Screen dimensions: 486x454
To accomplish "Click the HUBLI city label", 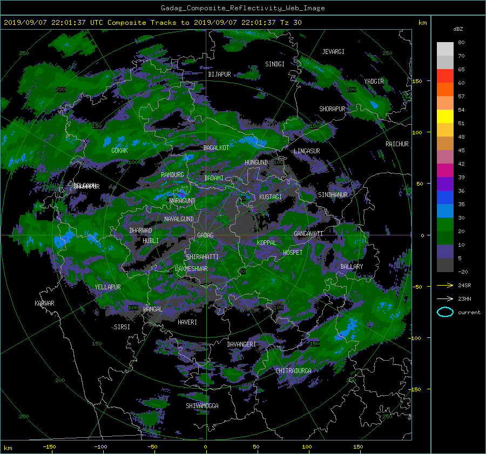I will coord(151,241).
